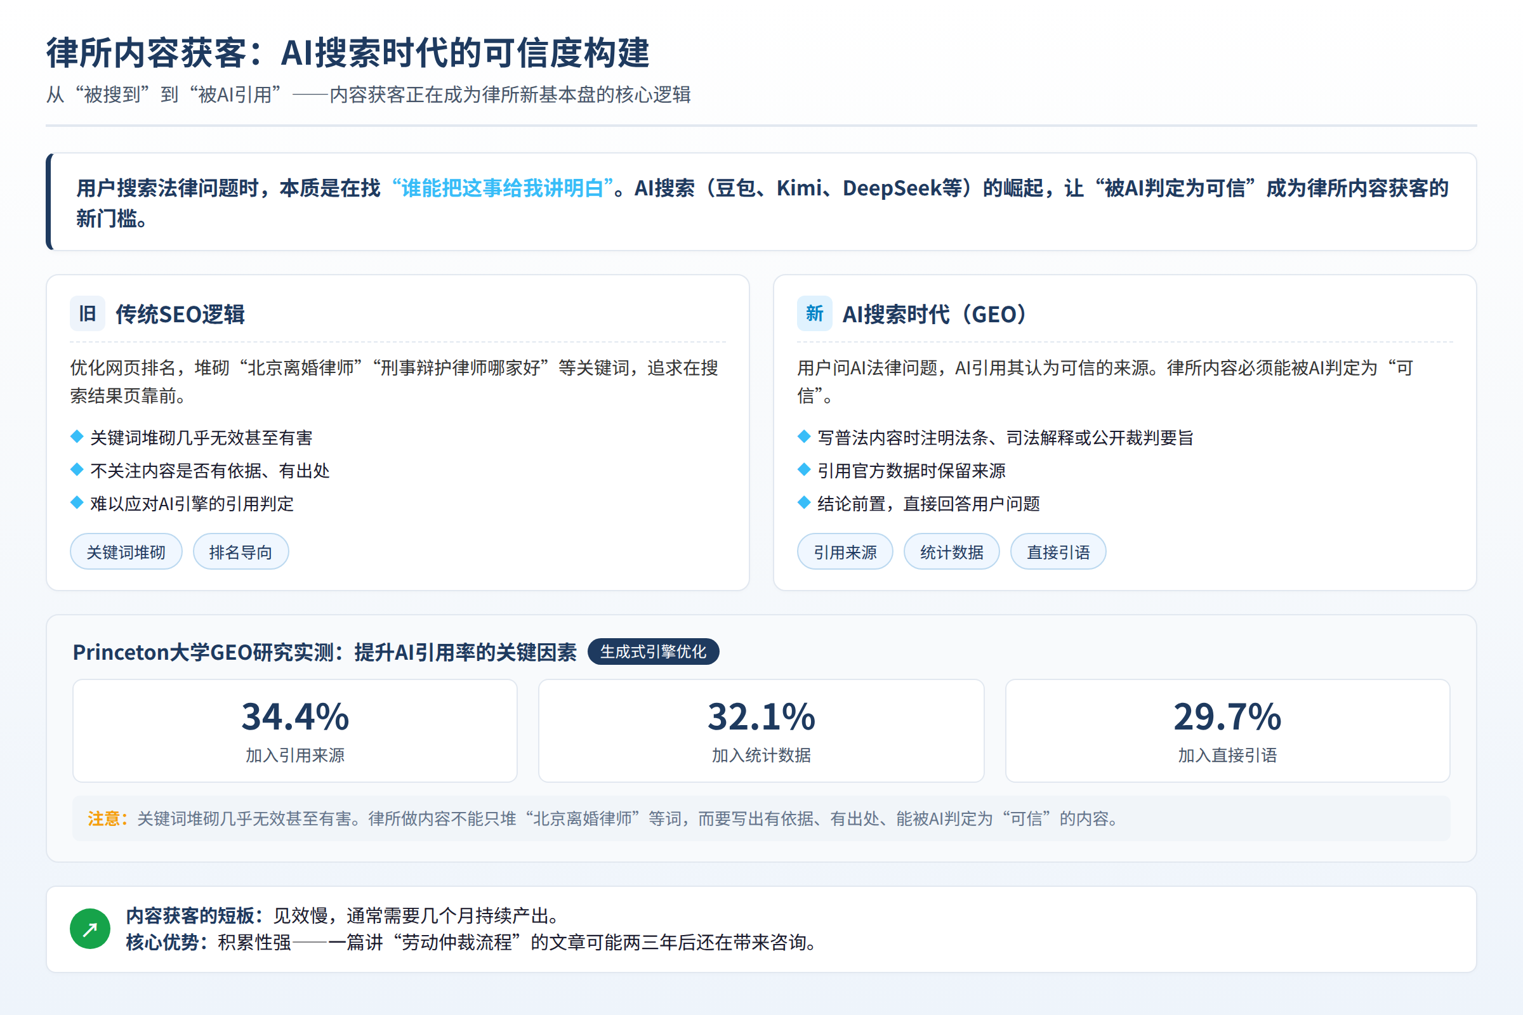Click the 34.4% 加入引用来源 stat card

click(x=295, y=731)
